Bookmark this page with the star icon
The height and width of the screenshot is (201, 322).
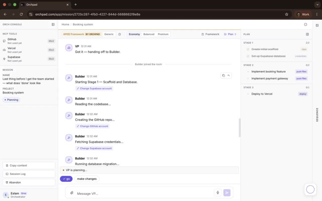pyautogui.click(x=287, y=14)
